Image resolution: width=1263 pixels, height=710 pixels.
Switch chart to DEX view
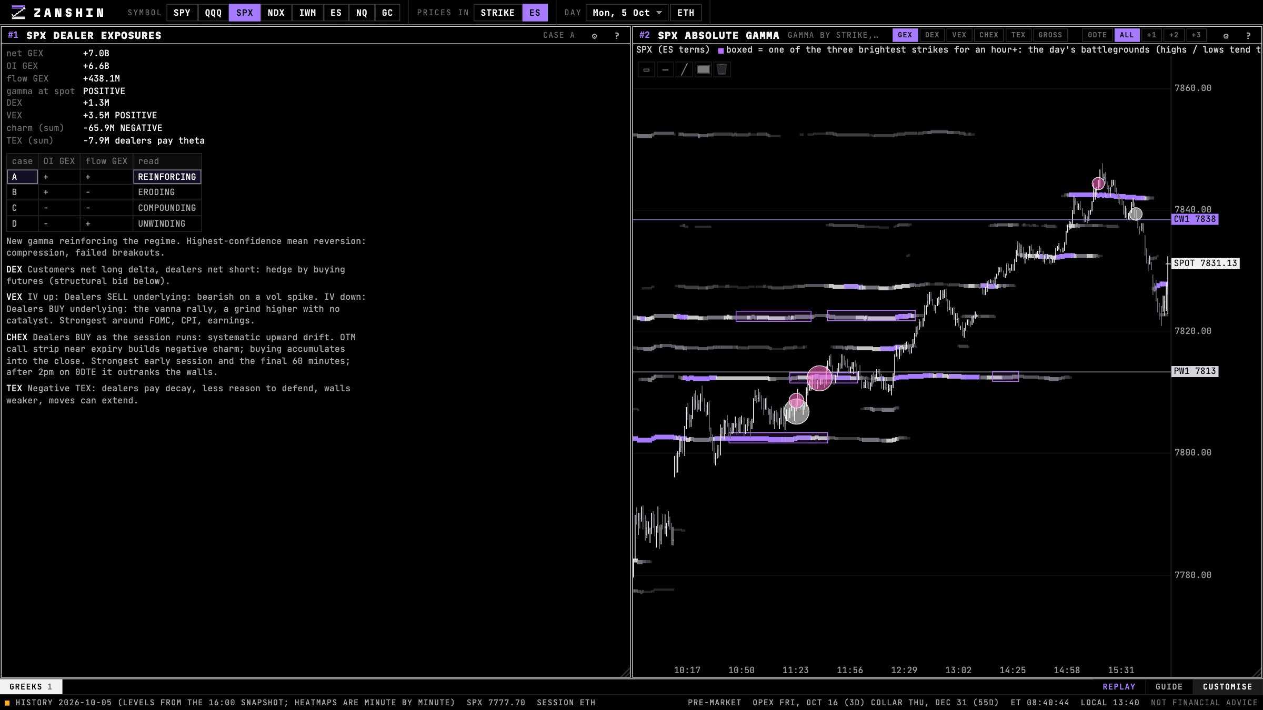click(932, 35)
